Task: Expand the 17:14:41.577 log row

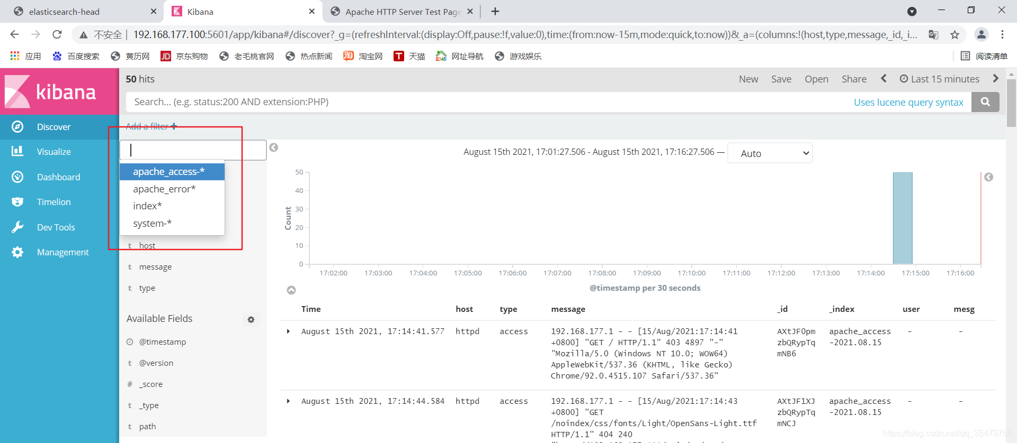Action: [x=288, y=331]
